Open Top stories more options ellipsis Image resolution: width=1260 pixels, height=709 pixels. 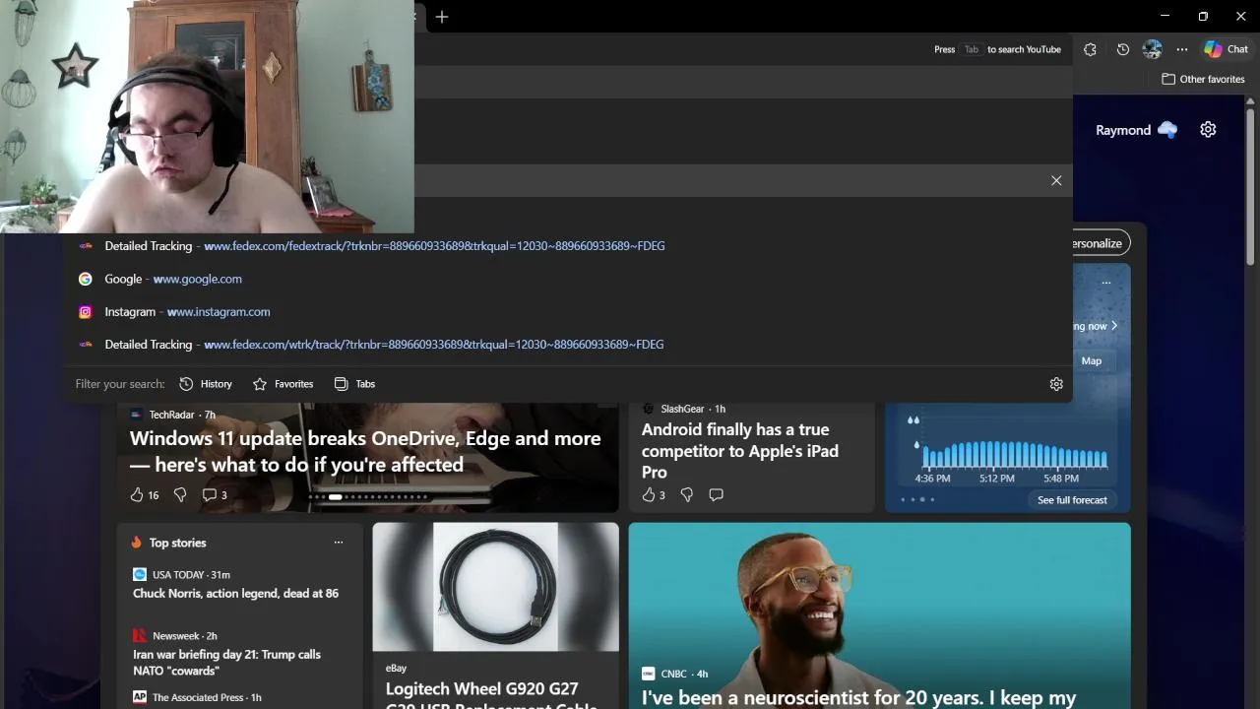[339, 543]
